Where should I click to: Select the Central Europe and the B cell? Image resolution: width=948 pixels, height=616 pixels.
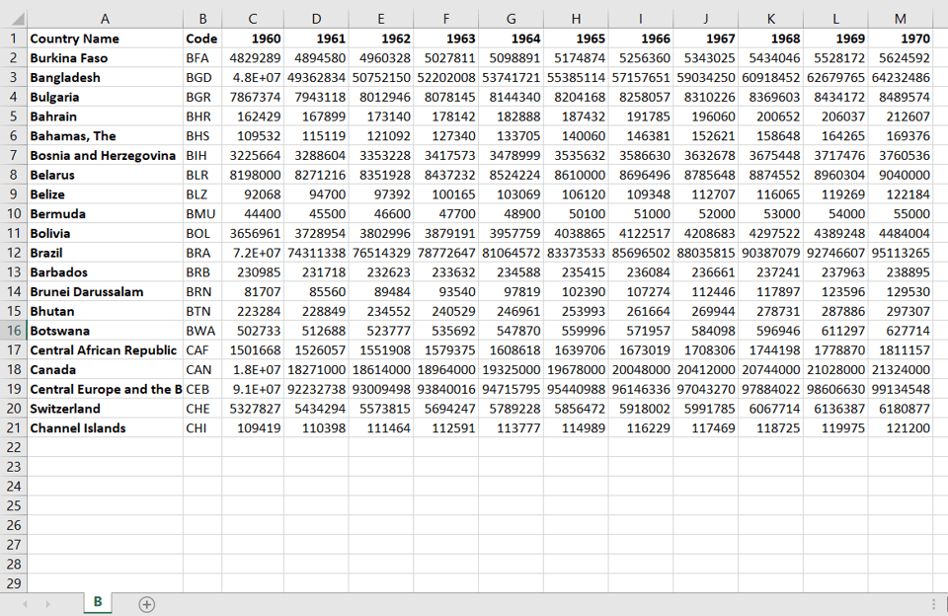point(106,389)
